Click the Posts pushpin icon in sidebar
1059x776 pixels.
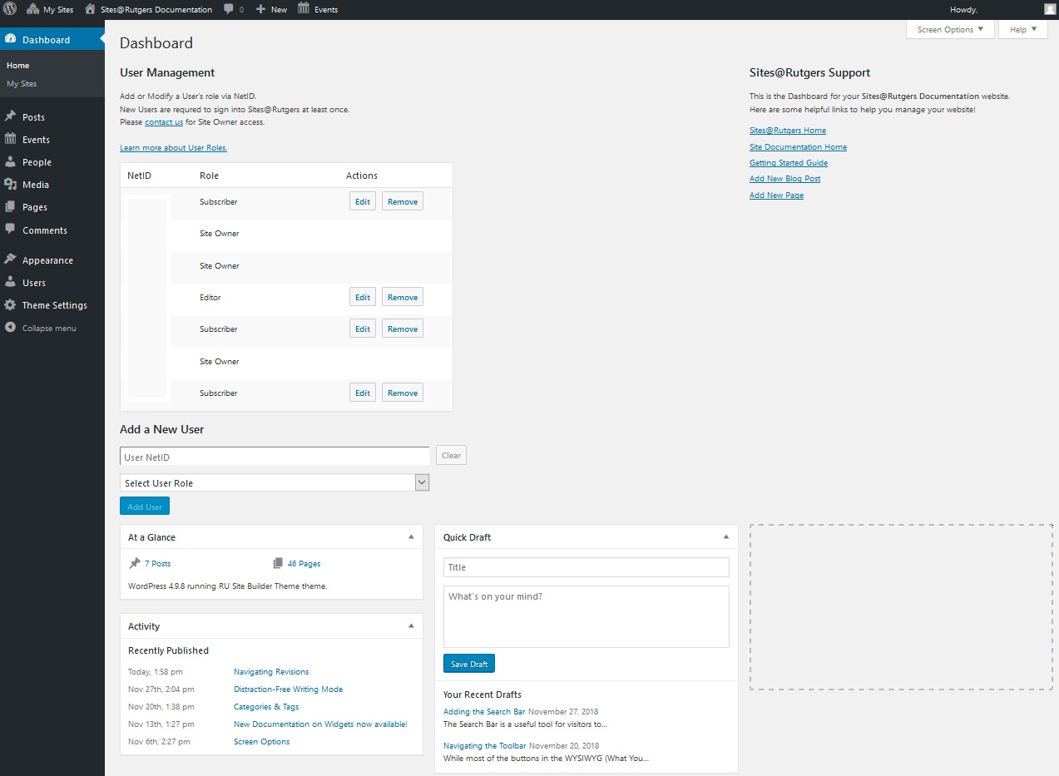[x=10, y=117]
